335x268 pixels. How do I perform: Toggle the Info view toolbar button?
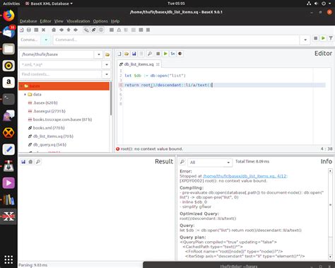pos(101,30)
